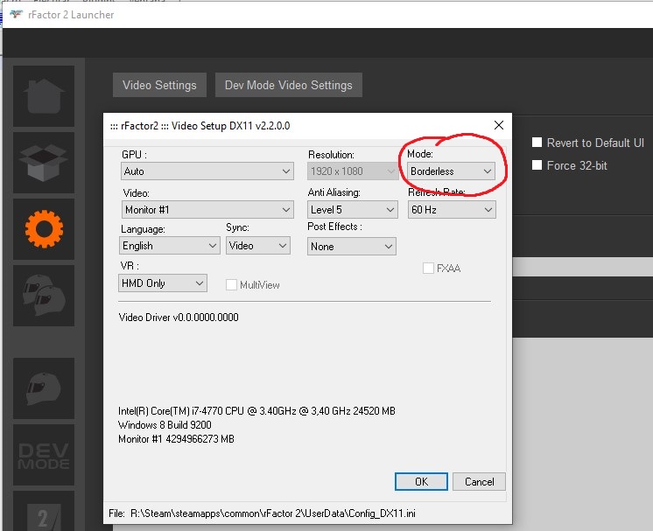Screen dimensions: 653x531
Task: Click Intel Core i7-4770 CPU info line
Action: coord(257,411)
